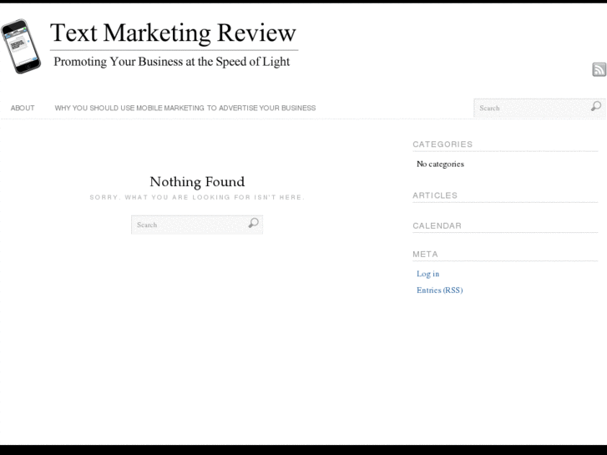Click the Categories sidebar heading
This screenshot has width=607, height=455.
tap(443, 144)
